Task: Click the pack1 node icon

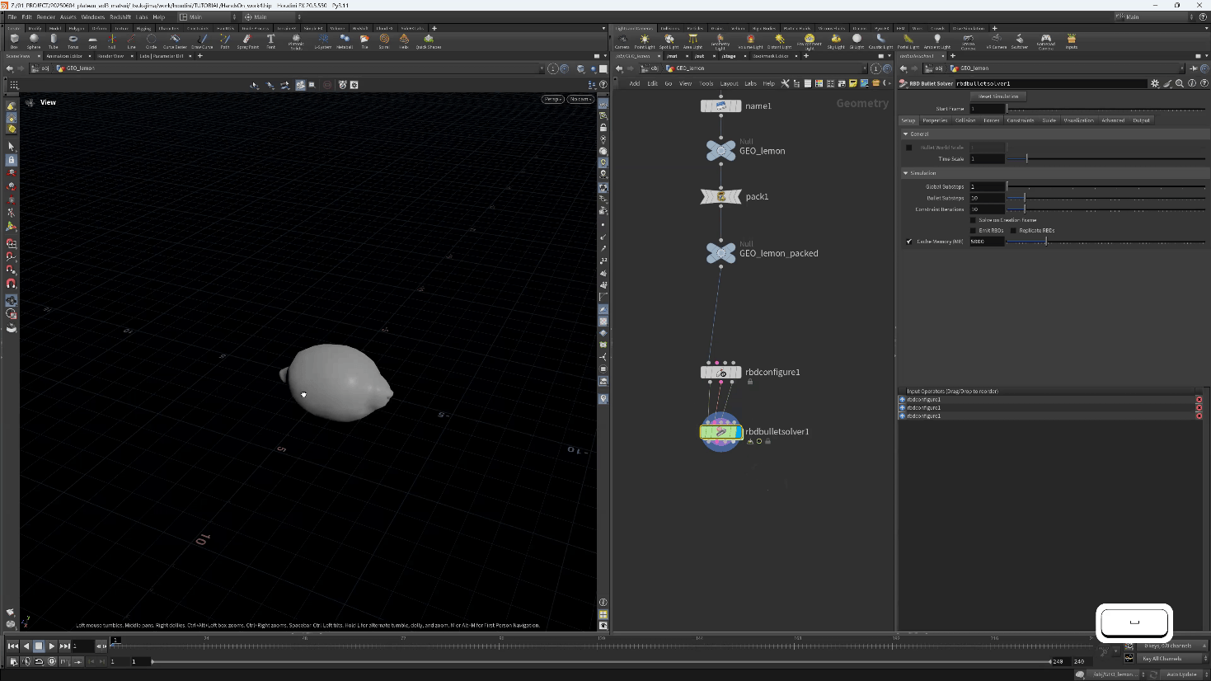Action: pos(720,196)
